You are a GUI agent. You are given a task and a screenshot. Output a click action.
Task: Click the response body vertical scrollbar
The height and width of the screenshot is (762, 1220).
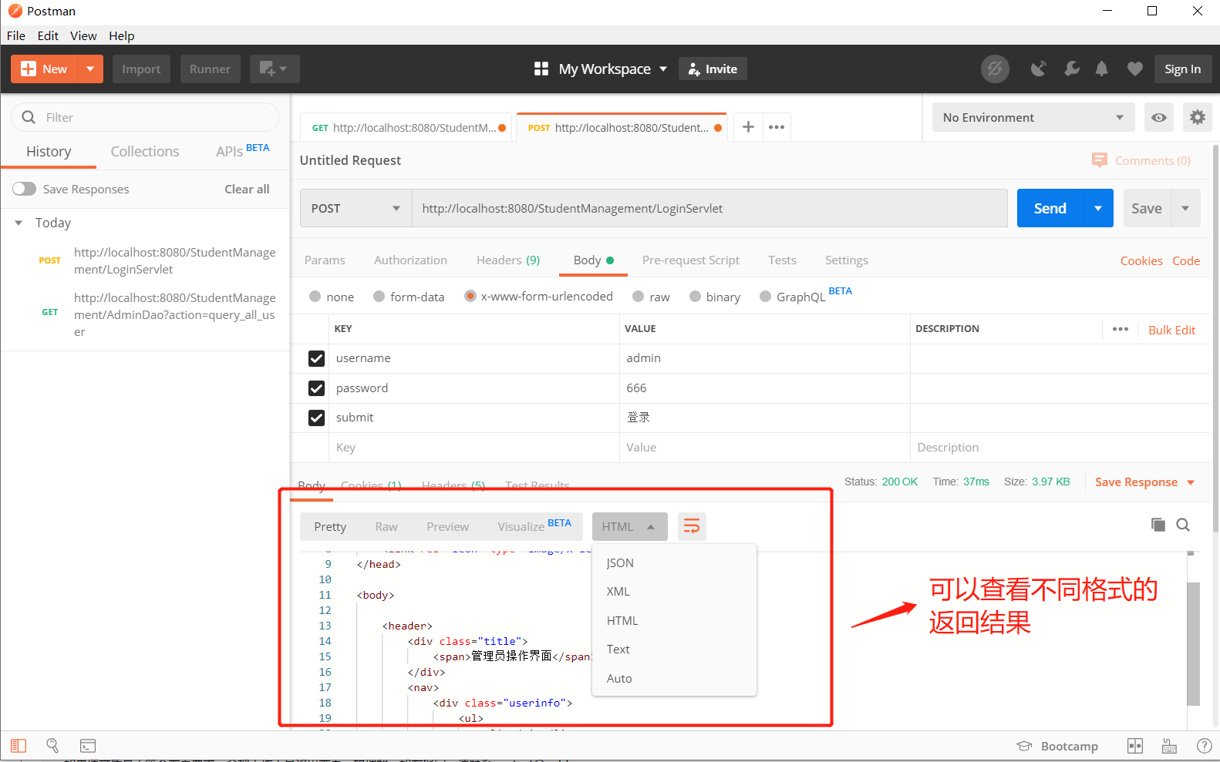(1193, 643)
